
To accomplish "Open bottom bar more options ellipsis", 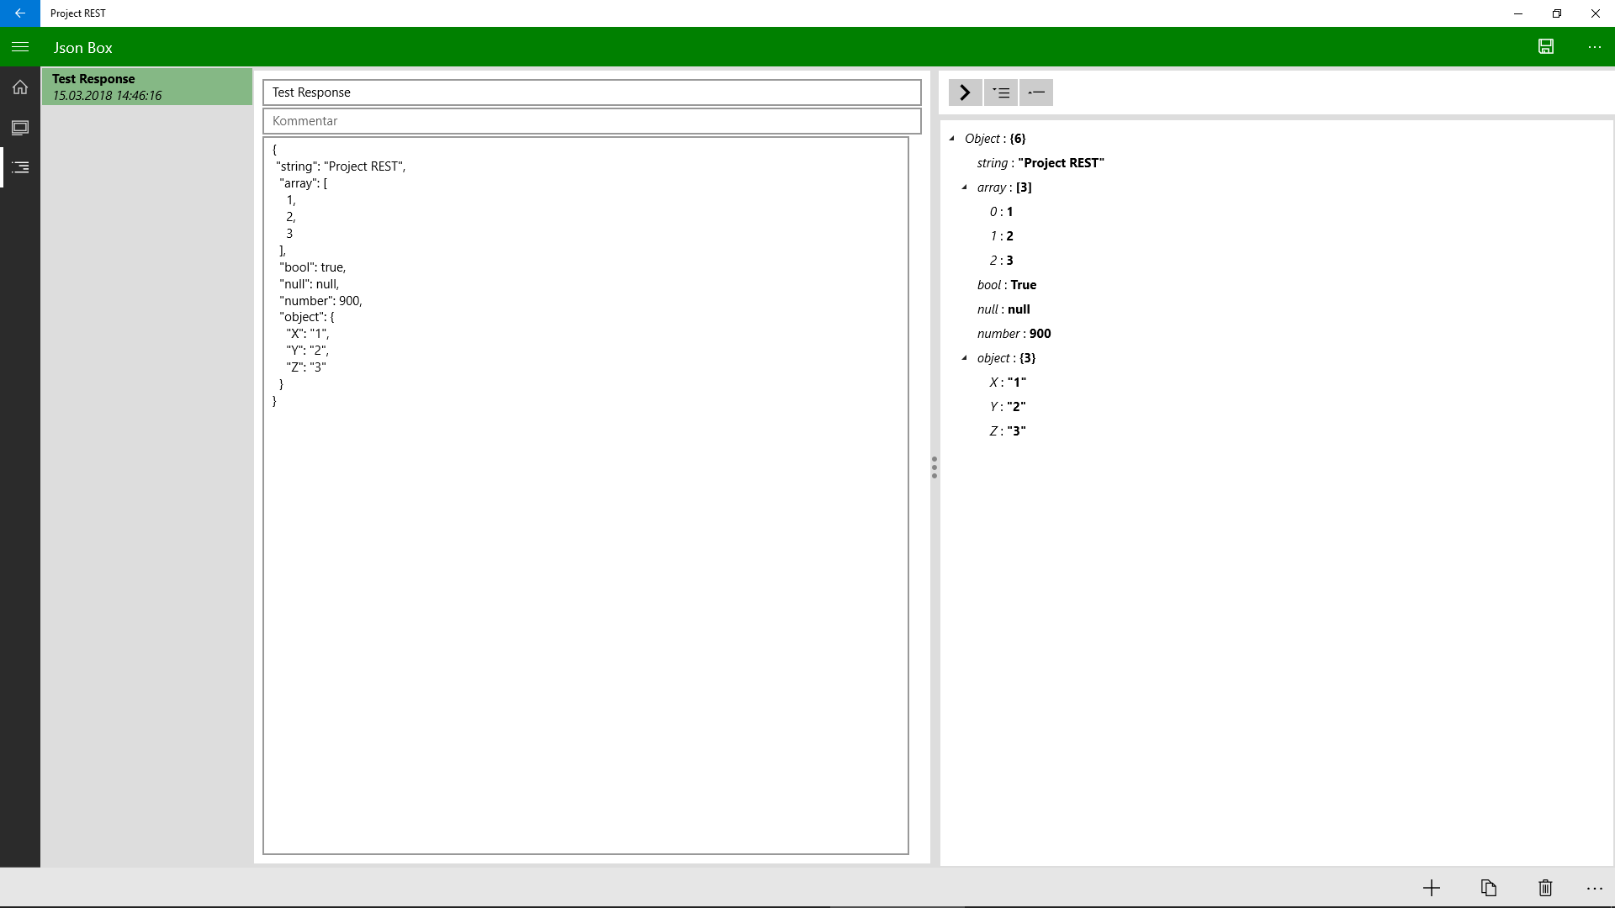I will tap(1594, 888).
